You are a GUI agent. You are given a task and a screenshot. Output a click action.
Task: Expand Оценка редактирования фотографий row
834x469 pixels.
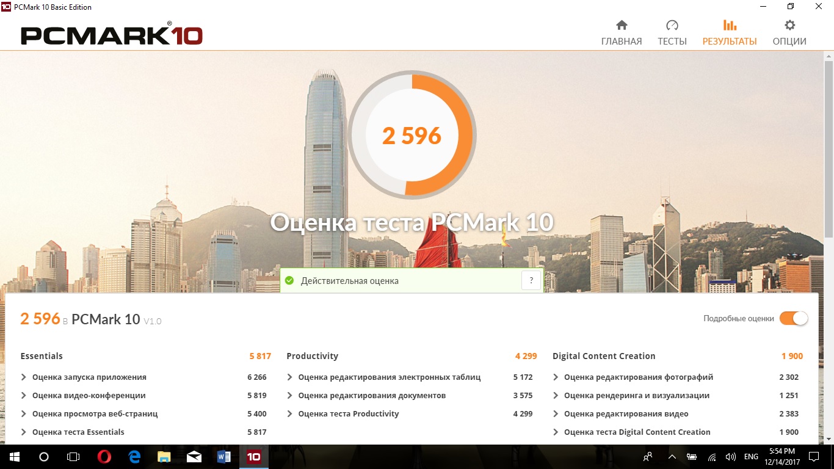click(676, 377)
